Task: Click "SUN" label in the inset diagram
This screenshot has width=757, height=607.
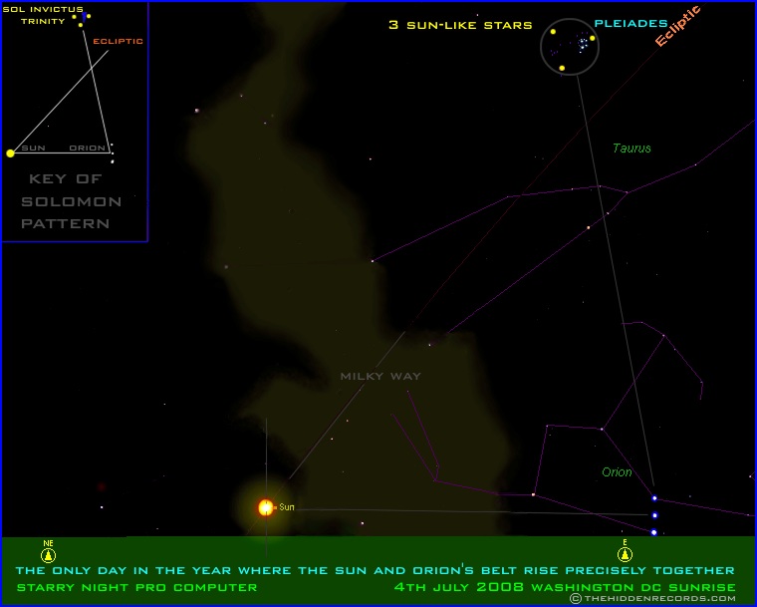Action: pos(33,148)
